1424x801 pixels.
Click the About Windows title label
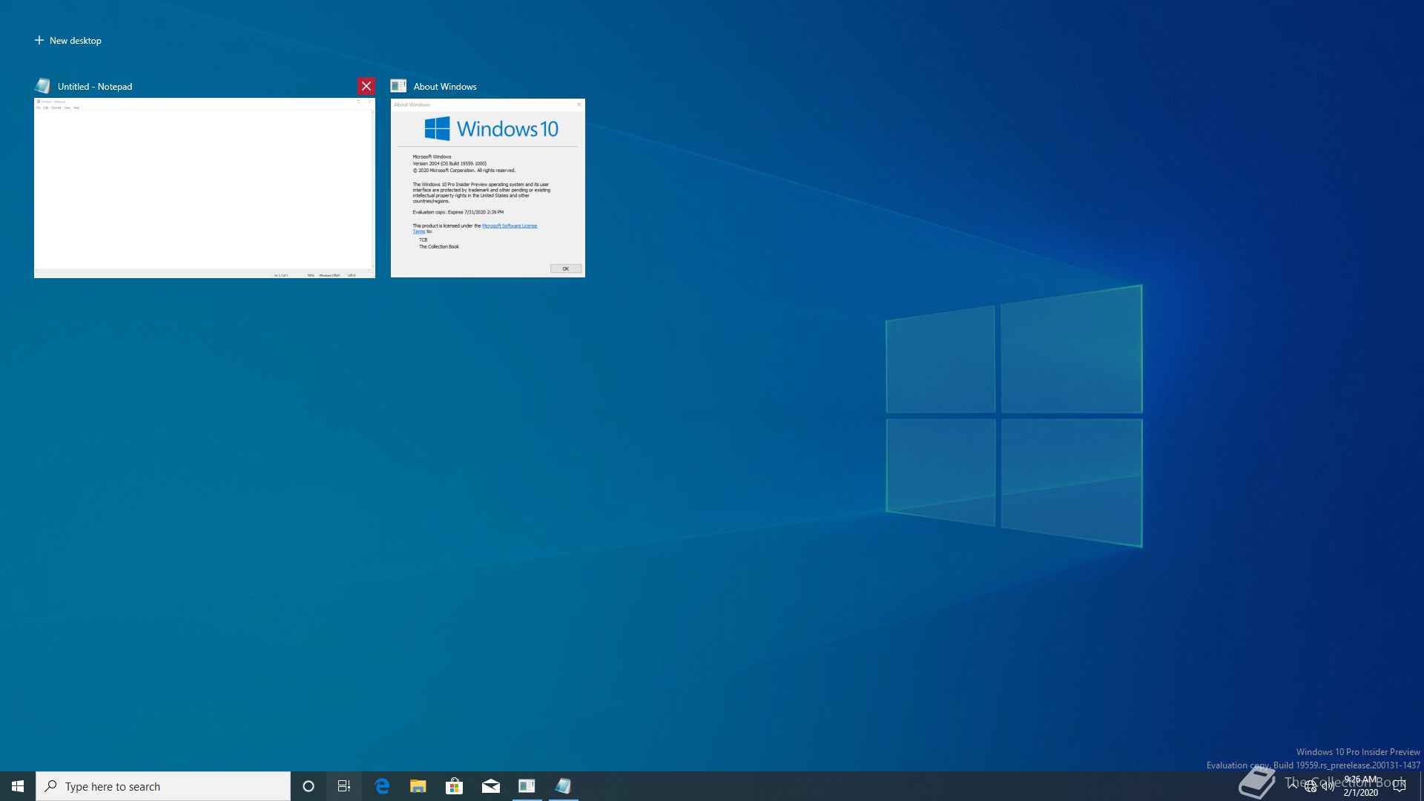[x=445, y=87]
